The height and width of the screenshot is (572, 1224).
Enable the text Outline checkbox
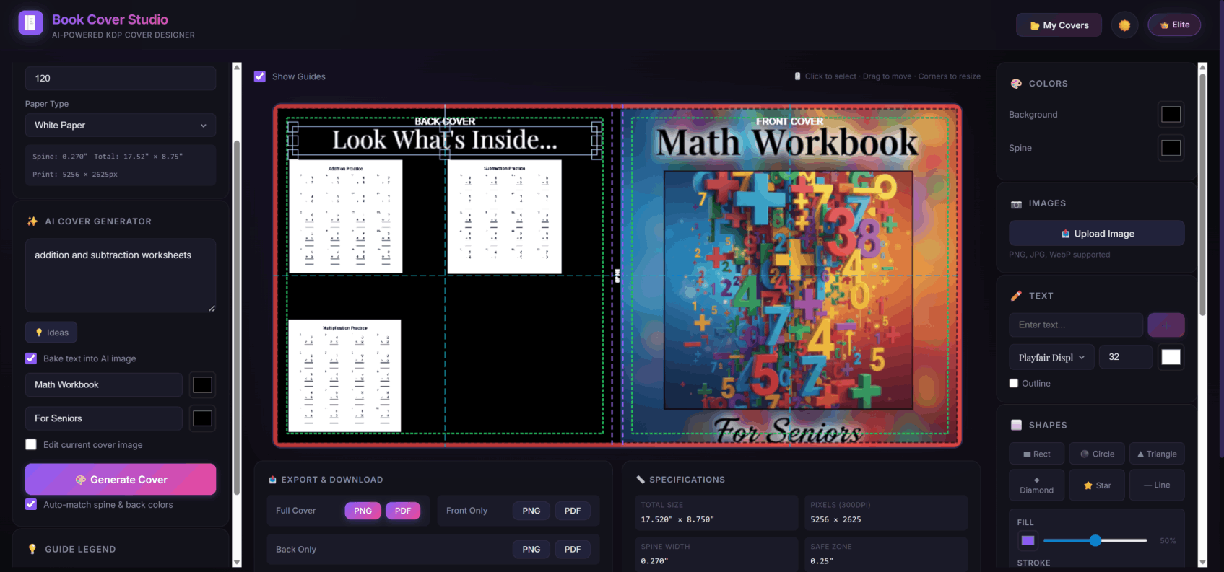pyautogui.click(x=1014, y=384)
